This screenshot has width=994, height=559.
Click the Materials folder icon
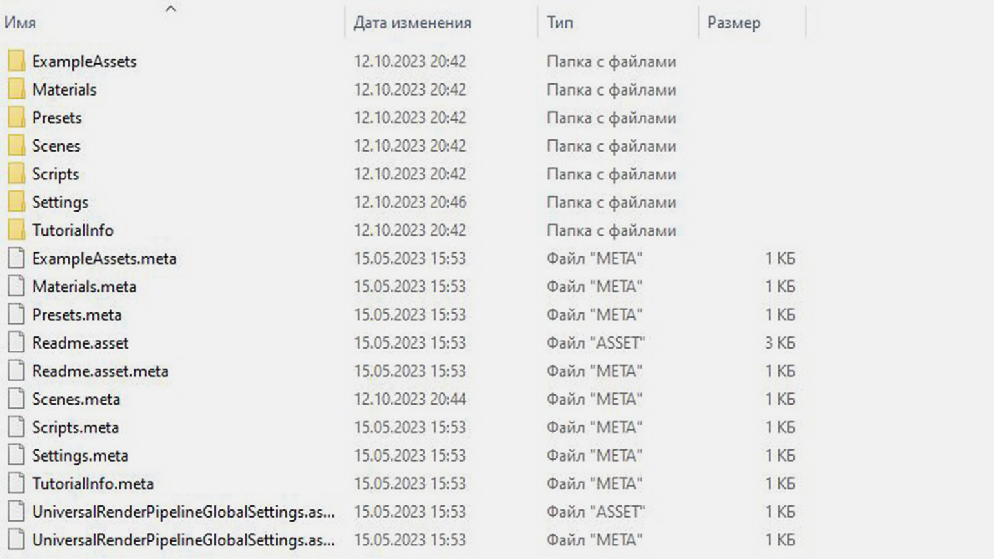17,90
